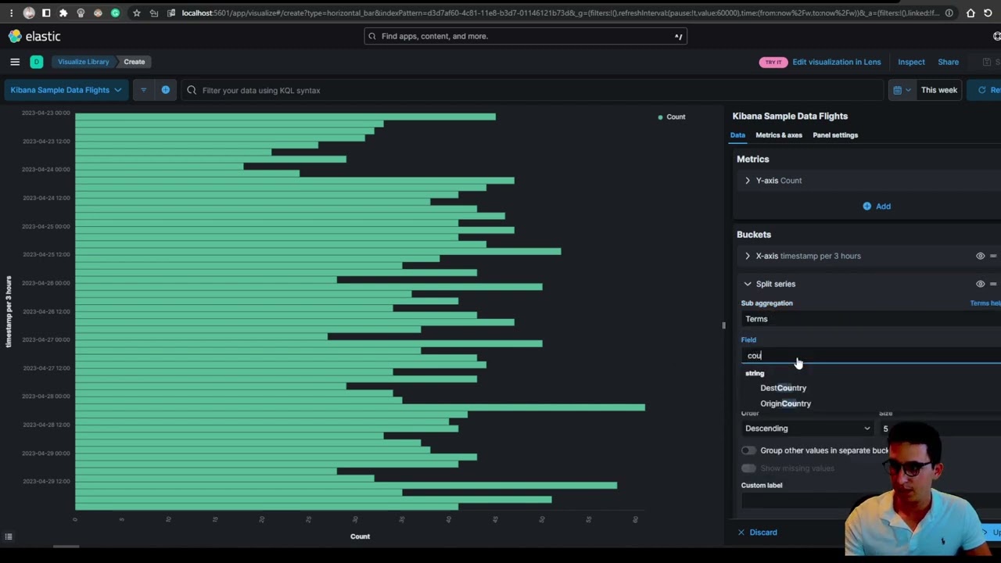Click the site information icon in URL bar

click(x=949, y=13)
